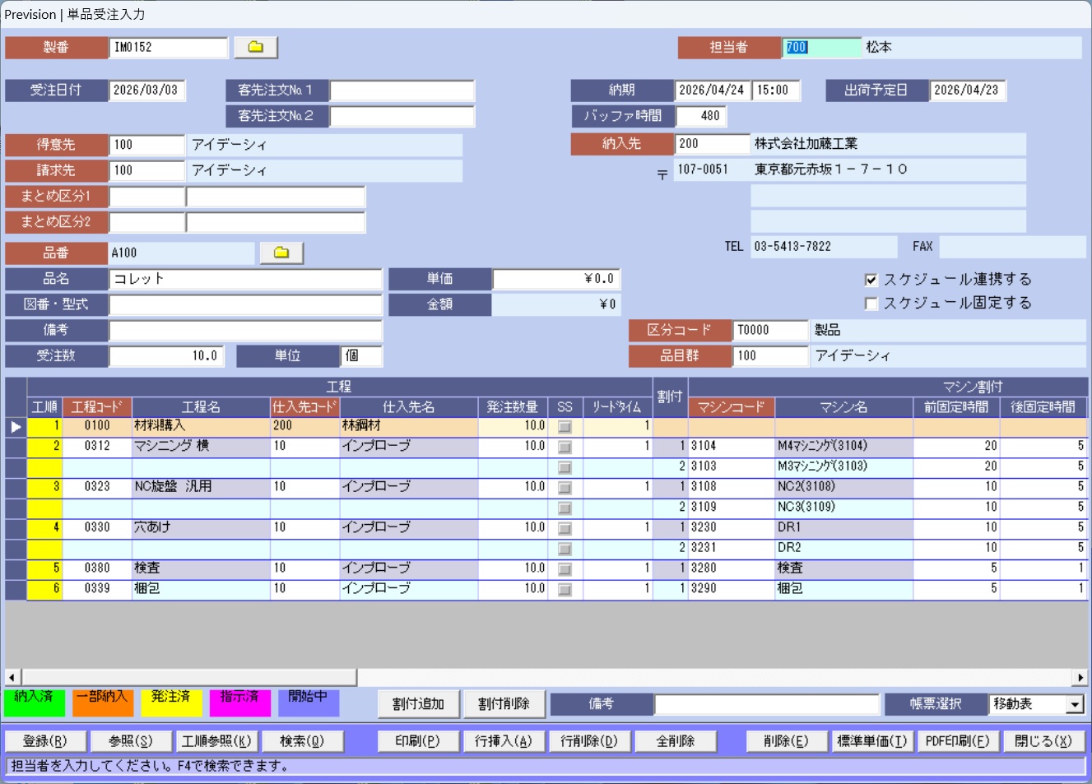Click the まとめ区分1 code field

(x=147, y=197)
